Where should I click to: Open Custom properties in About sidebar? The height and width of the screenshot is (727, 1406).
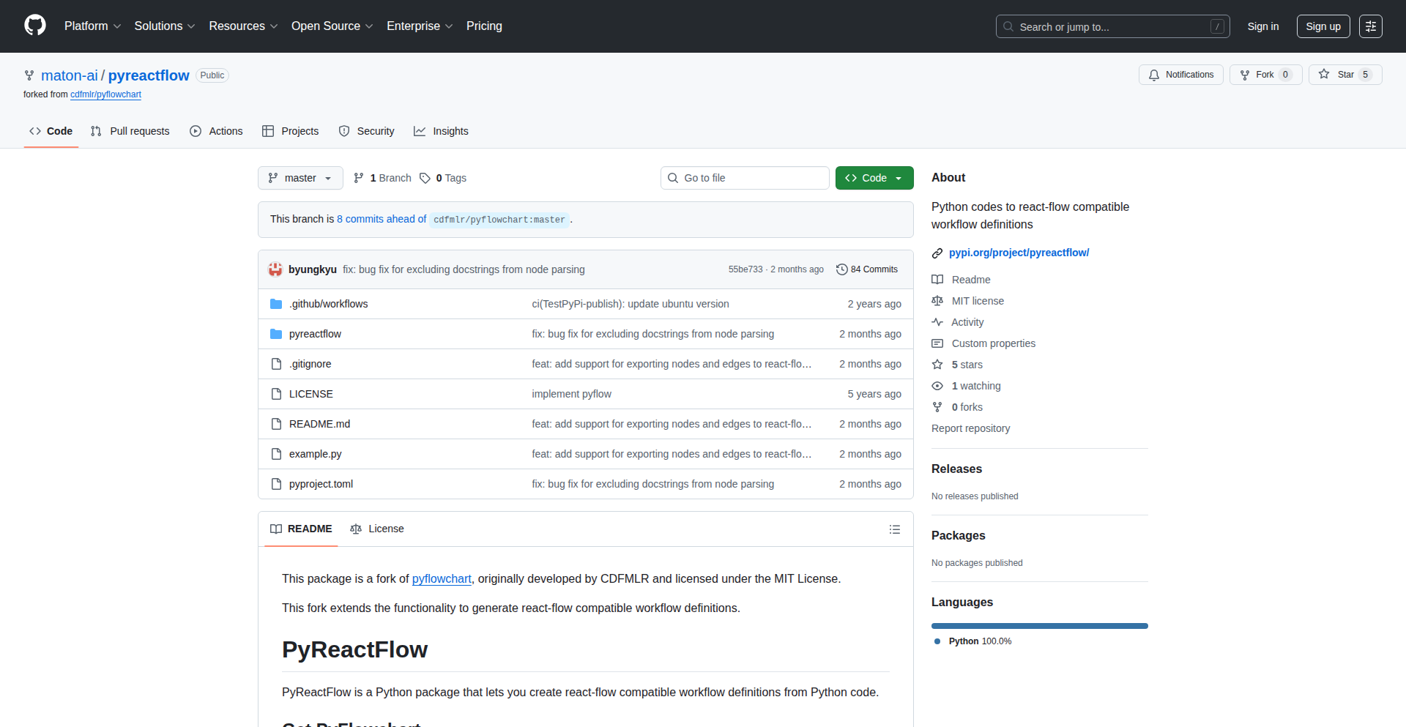tap(983, 343)
